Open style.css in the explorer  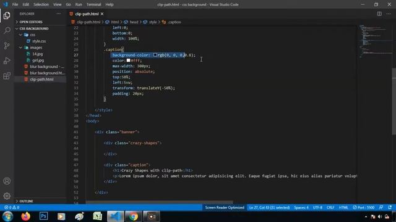[39, 41]
